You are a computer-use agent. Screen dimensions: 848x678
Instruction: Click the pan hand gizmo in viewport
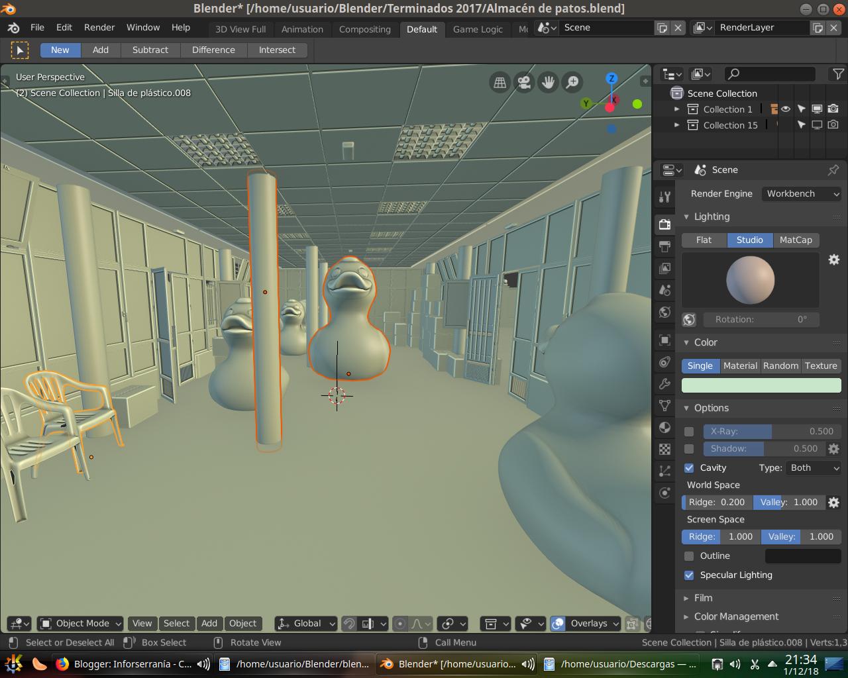pos(548,82)
